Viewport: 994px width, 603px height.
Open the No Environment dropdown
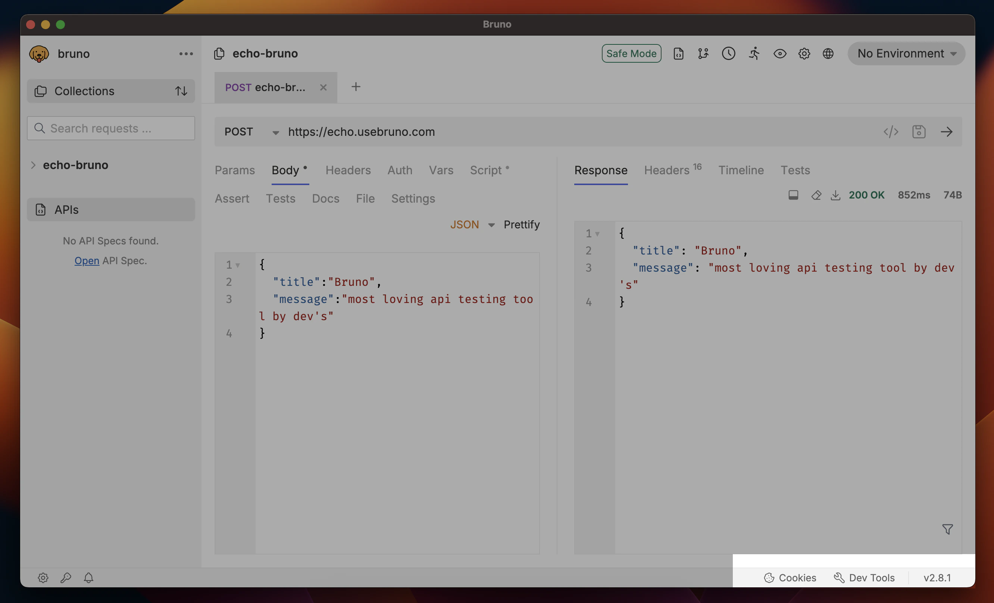pyautogui.click(x=906, y=53)
